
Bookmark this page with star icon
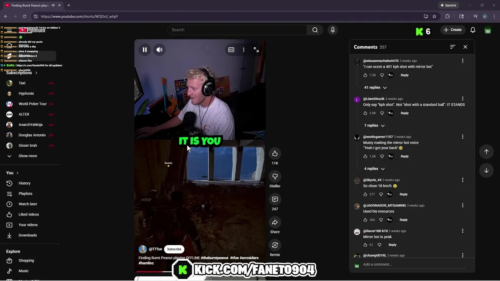[x=434, y=16]
